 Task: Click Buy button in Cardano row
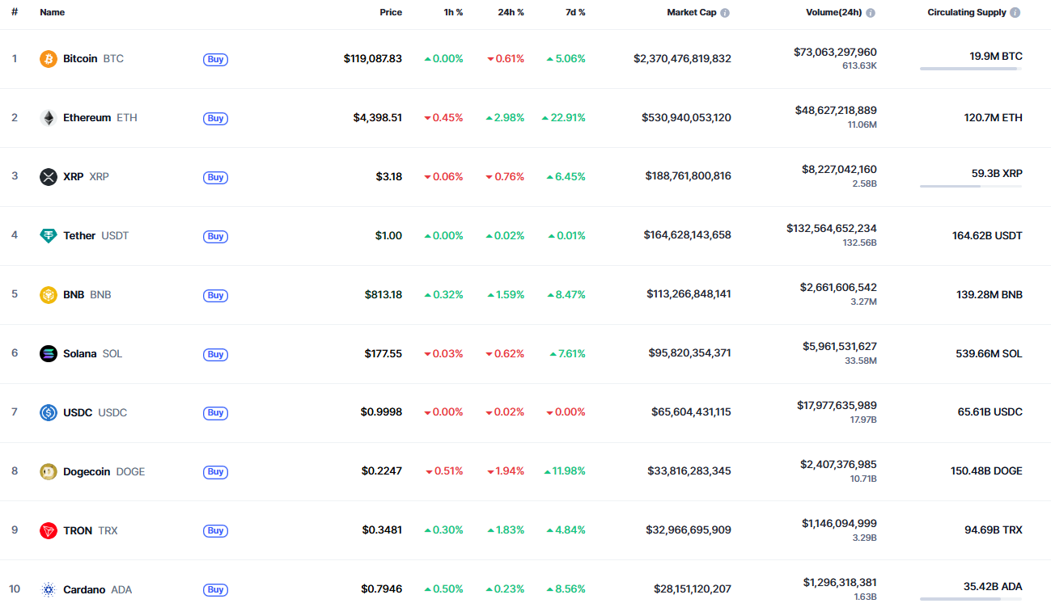[x=215, y=589]
